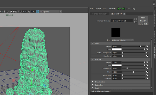This screenshot has height=95, width=156.
Task: Open map button for IOR
Action: (x=147, y=72)
